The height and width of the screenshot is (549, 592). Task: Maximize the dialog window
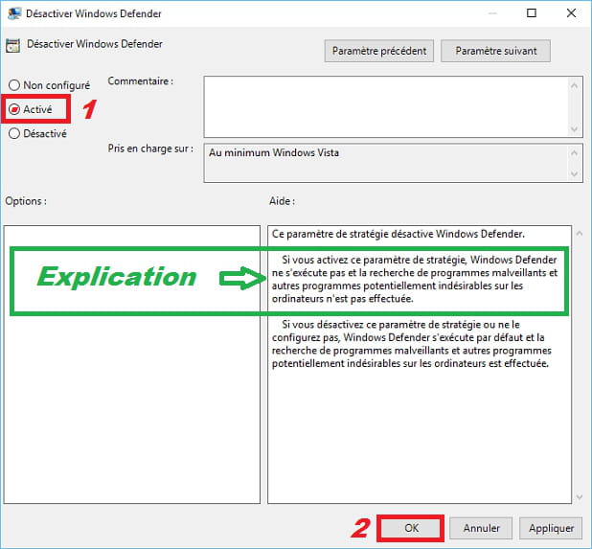532,13
